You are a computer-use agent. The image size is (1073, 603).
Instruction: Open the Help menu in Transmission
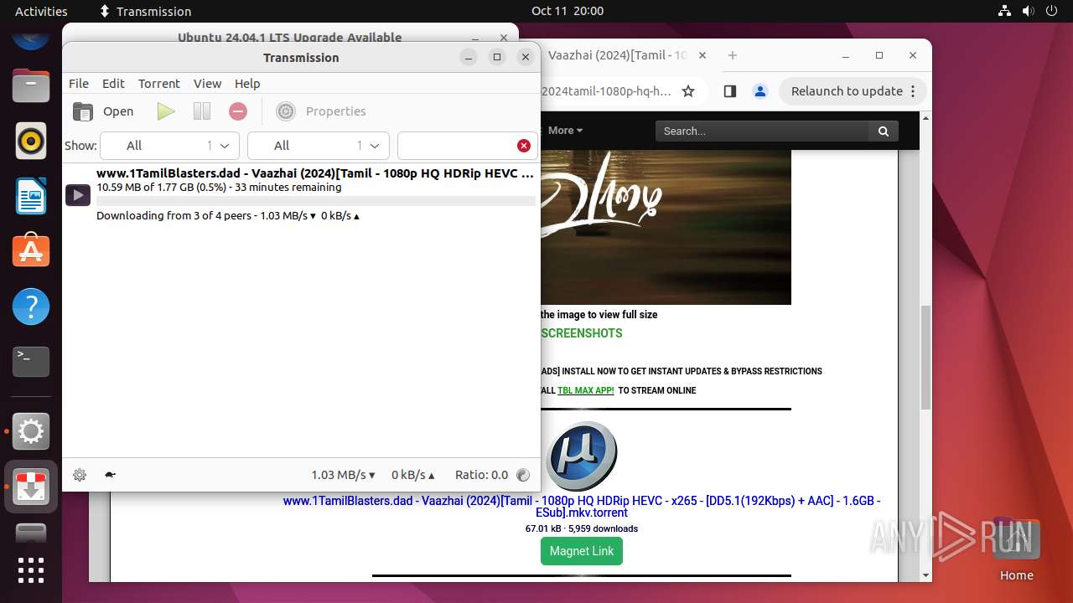click(247, 84)
